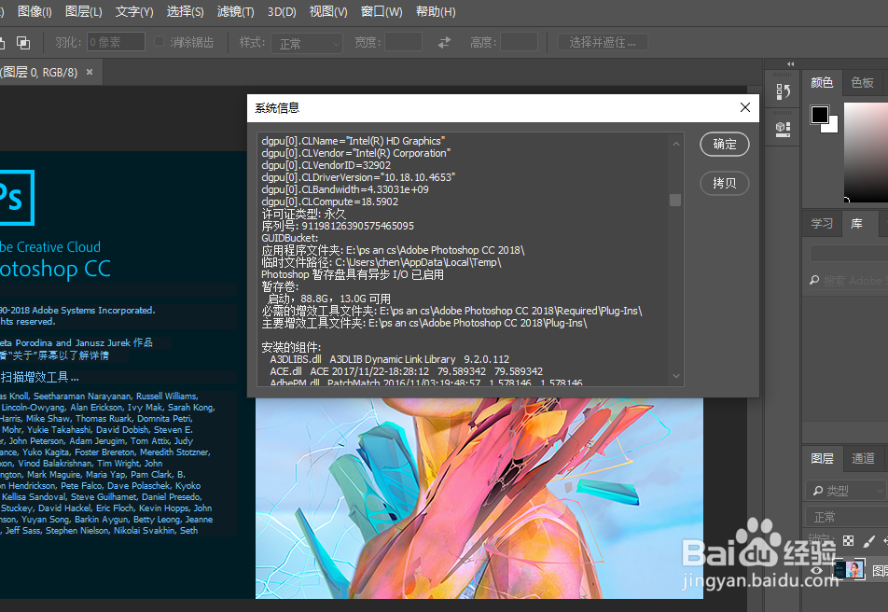Collapse panels with the double-arrow icon
Image resolution: width=888 pixels, height=612 pixels.
(x=791, y=64)
